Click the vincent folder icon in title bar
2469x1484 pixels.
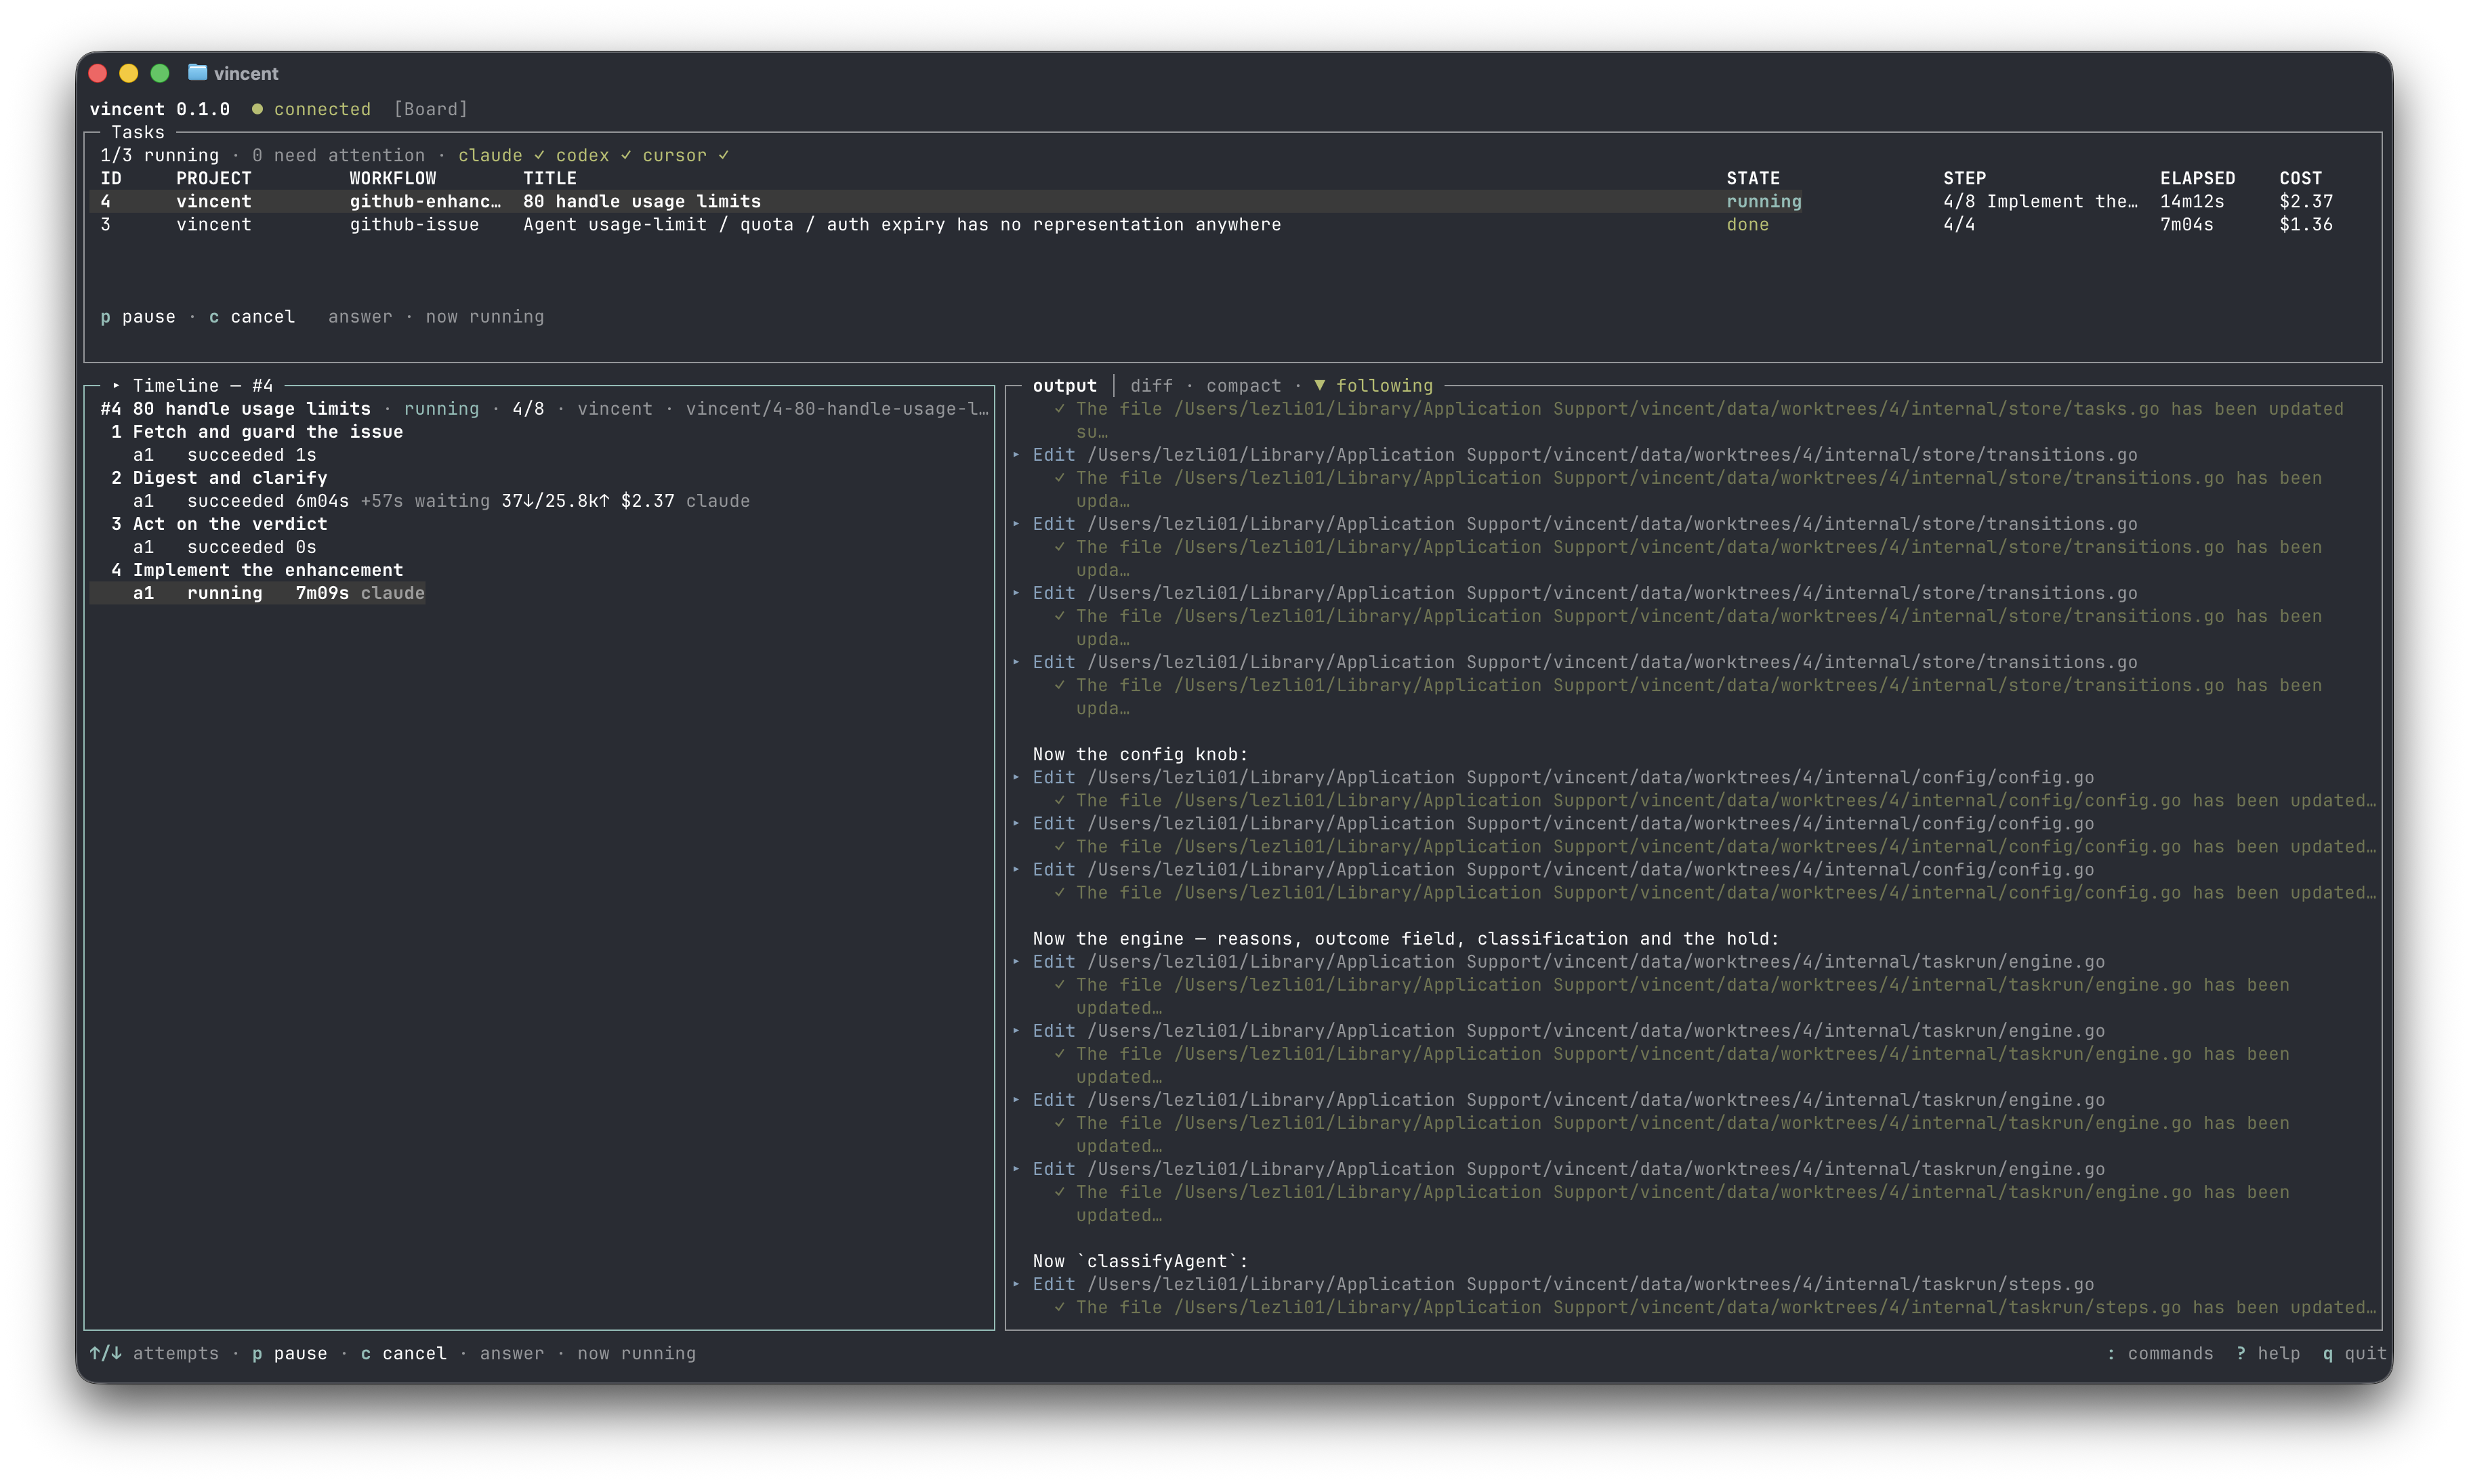197,73
